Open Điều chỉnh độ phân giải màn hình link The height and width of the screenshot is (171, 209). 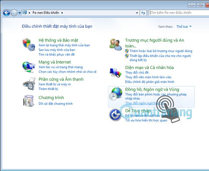pos(150,82)
